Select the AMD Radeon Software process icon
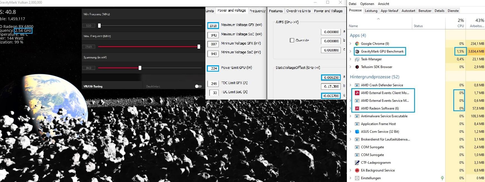This screenshot has height=182, width=485. 357,108
